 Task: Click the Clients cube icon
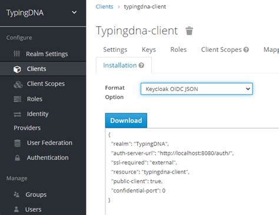(x=17, y=69)
